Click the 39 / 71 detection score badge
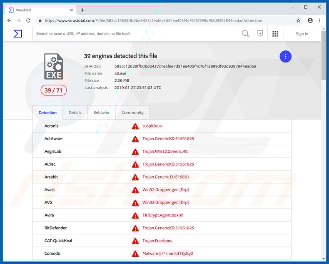Viewport: 329px width, 264px height. pos(53,91)
